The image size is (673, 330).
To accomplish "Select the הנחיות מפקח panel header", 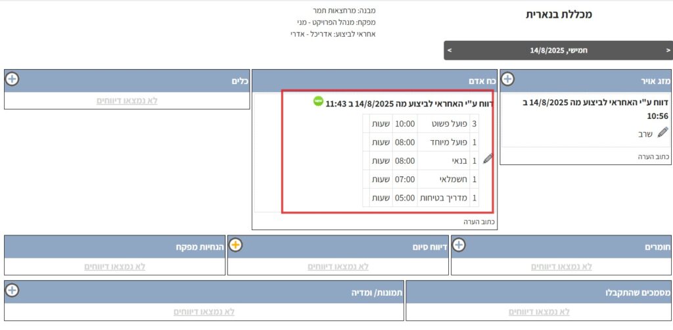I will (115, 247).
